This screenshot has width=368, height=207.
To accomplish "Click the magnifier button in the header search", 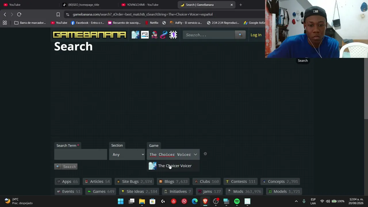I will click(240, 35).
